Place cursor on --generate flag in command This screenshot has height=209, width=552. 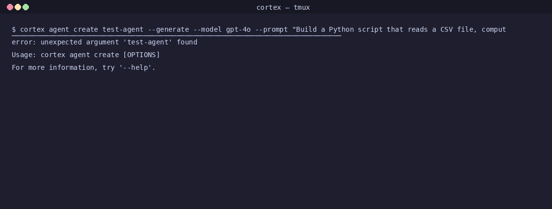(x=168, y=29)
